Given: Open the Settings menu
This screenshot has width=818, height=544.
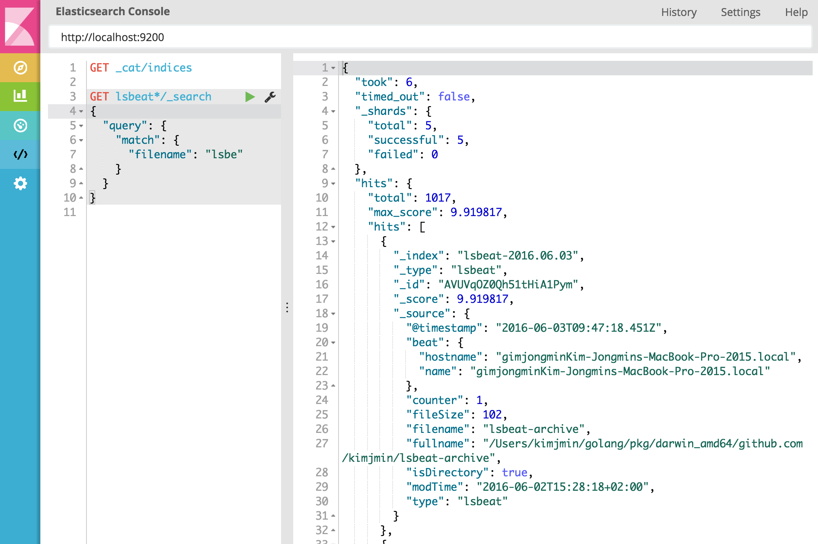Looking at the screenshot, I should (740, 12).
